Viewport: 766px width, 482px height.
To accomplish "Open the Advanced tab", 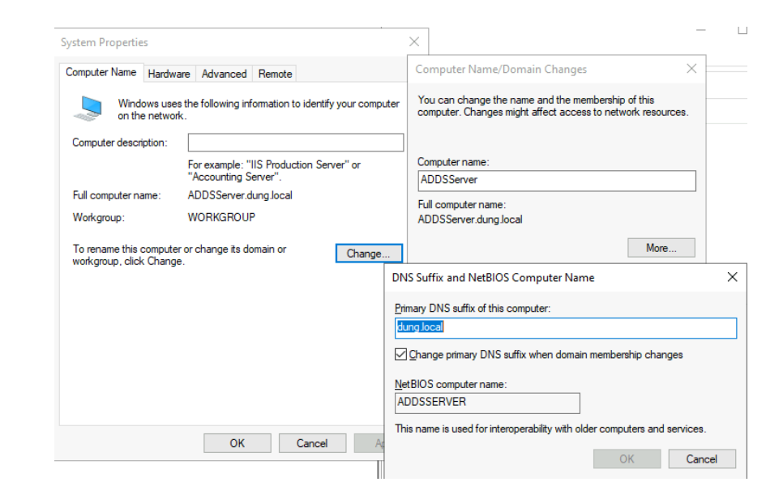I will [x=224, y=73].
